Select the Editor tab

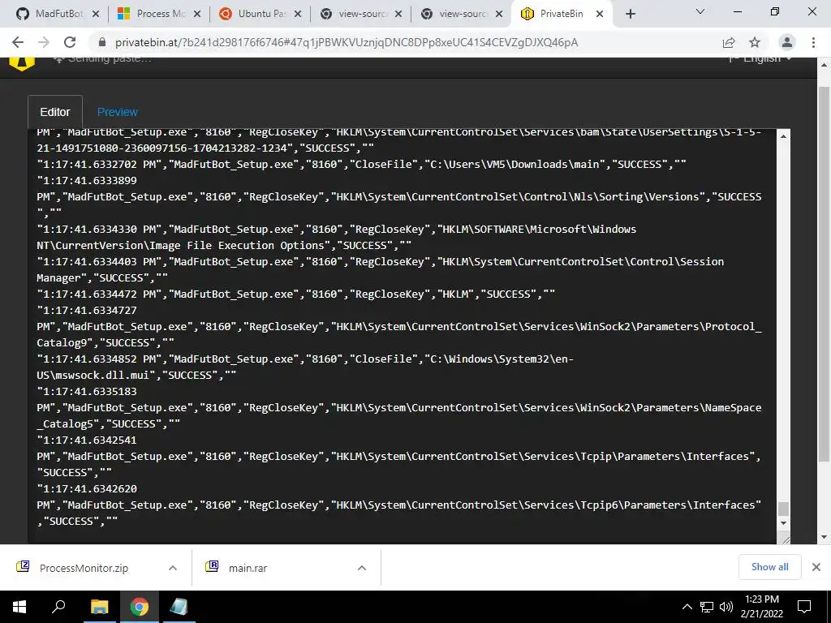point(55,112)
